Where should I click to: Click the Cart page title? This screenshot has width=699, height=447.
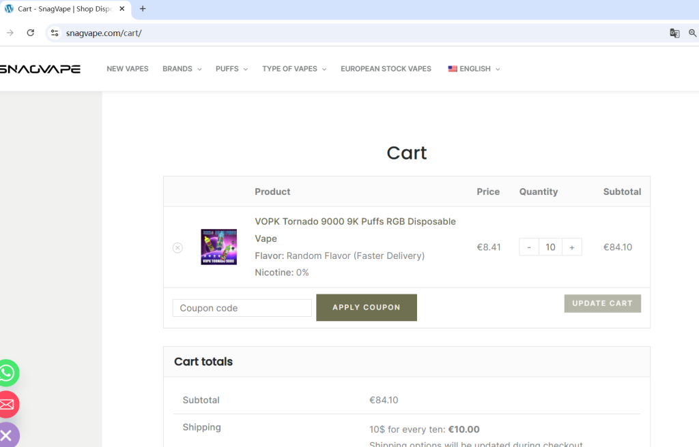coord(407,153)
